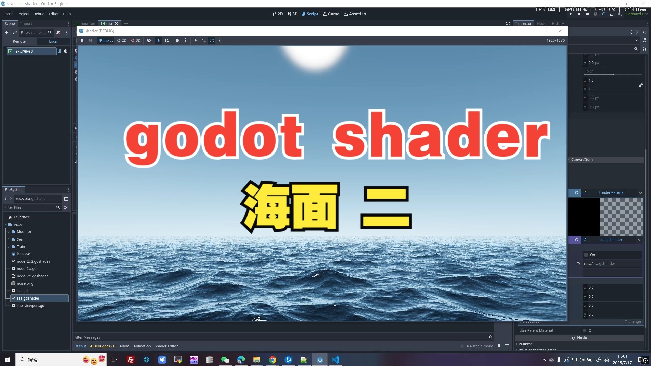Select the Remote scene tree button
651x366 pixels.
point(19,41)
